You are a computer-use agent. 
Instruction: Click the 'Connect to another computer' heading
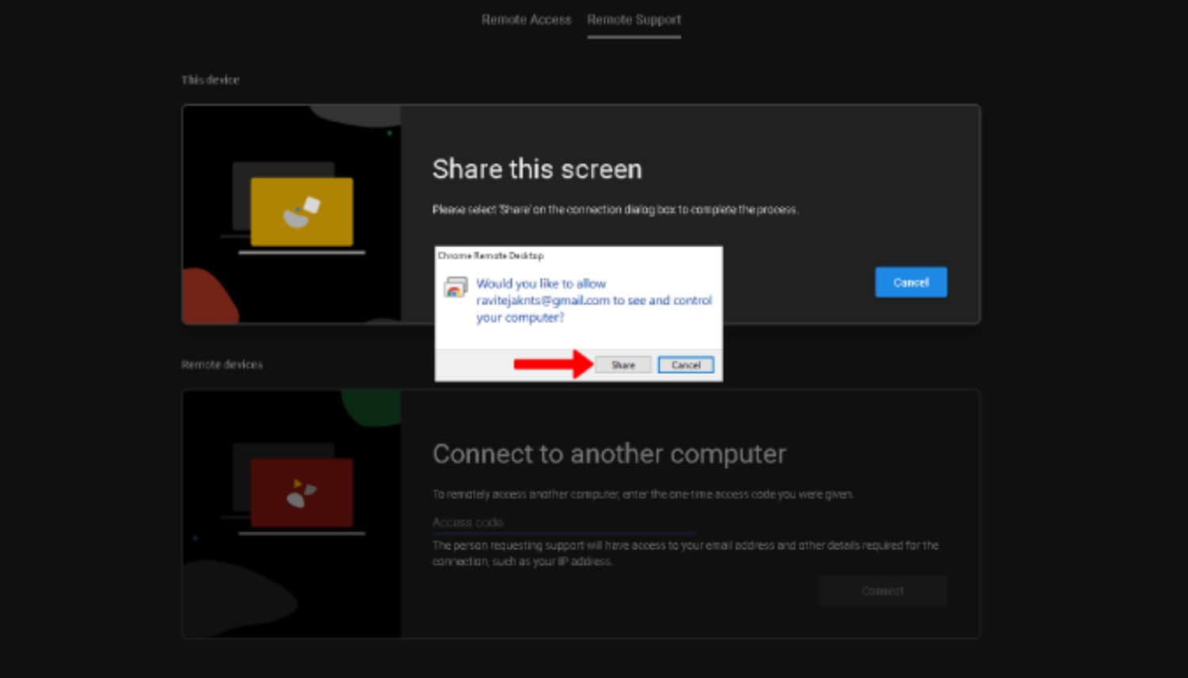(x=609, y=454)
